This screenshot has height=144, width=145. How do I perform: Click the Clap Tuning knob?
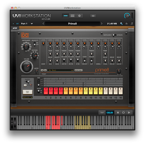click(x=91, y=53)
